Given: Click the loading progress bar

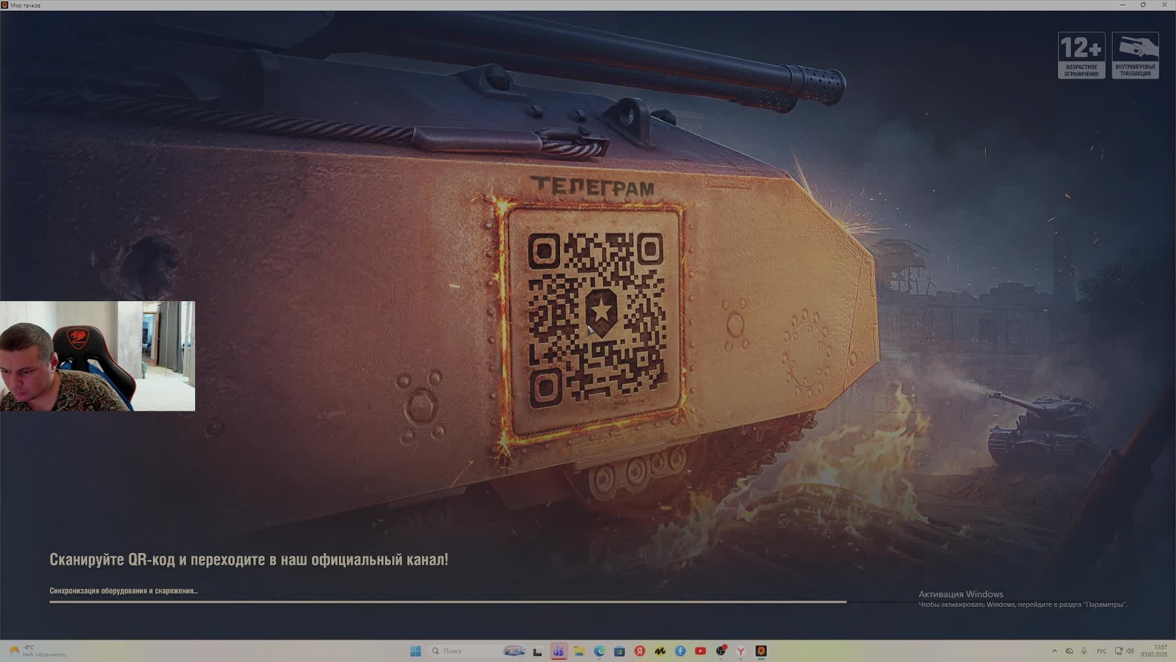Looking at the screenshot, I should pyautogui.click(x=448, y=602).
